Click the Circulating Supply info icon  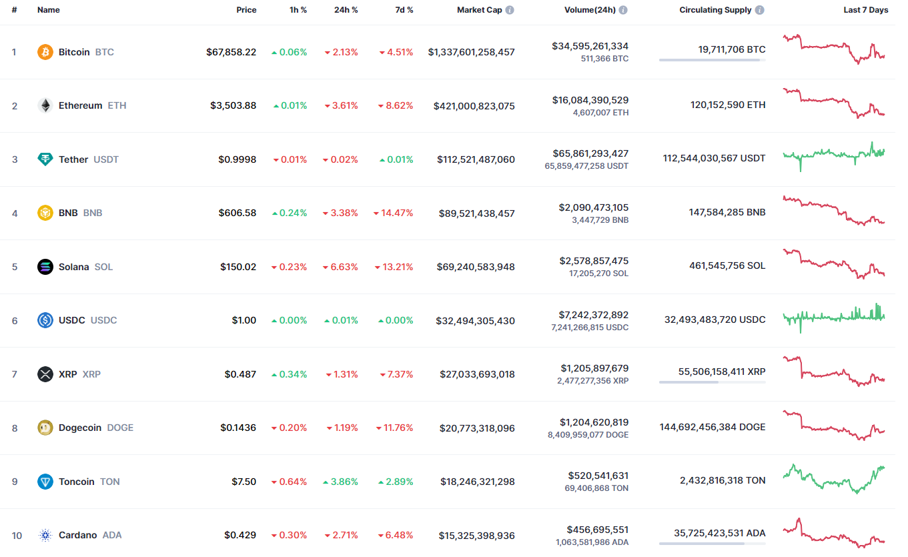click(760, 10)
